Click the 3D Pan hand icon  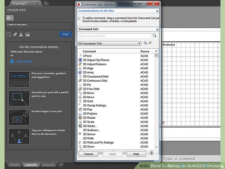click(80, 110)
